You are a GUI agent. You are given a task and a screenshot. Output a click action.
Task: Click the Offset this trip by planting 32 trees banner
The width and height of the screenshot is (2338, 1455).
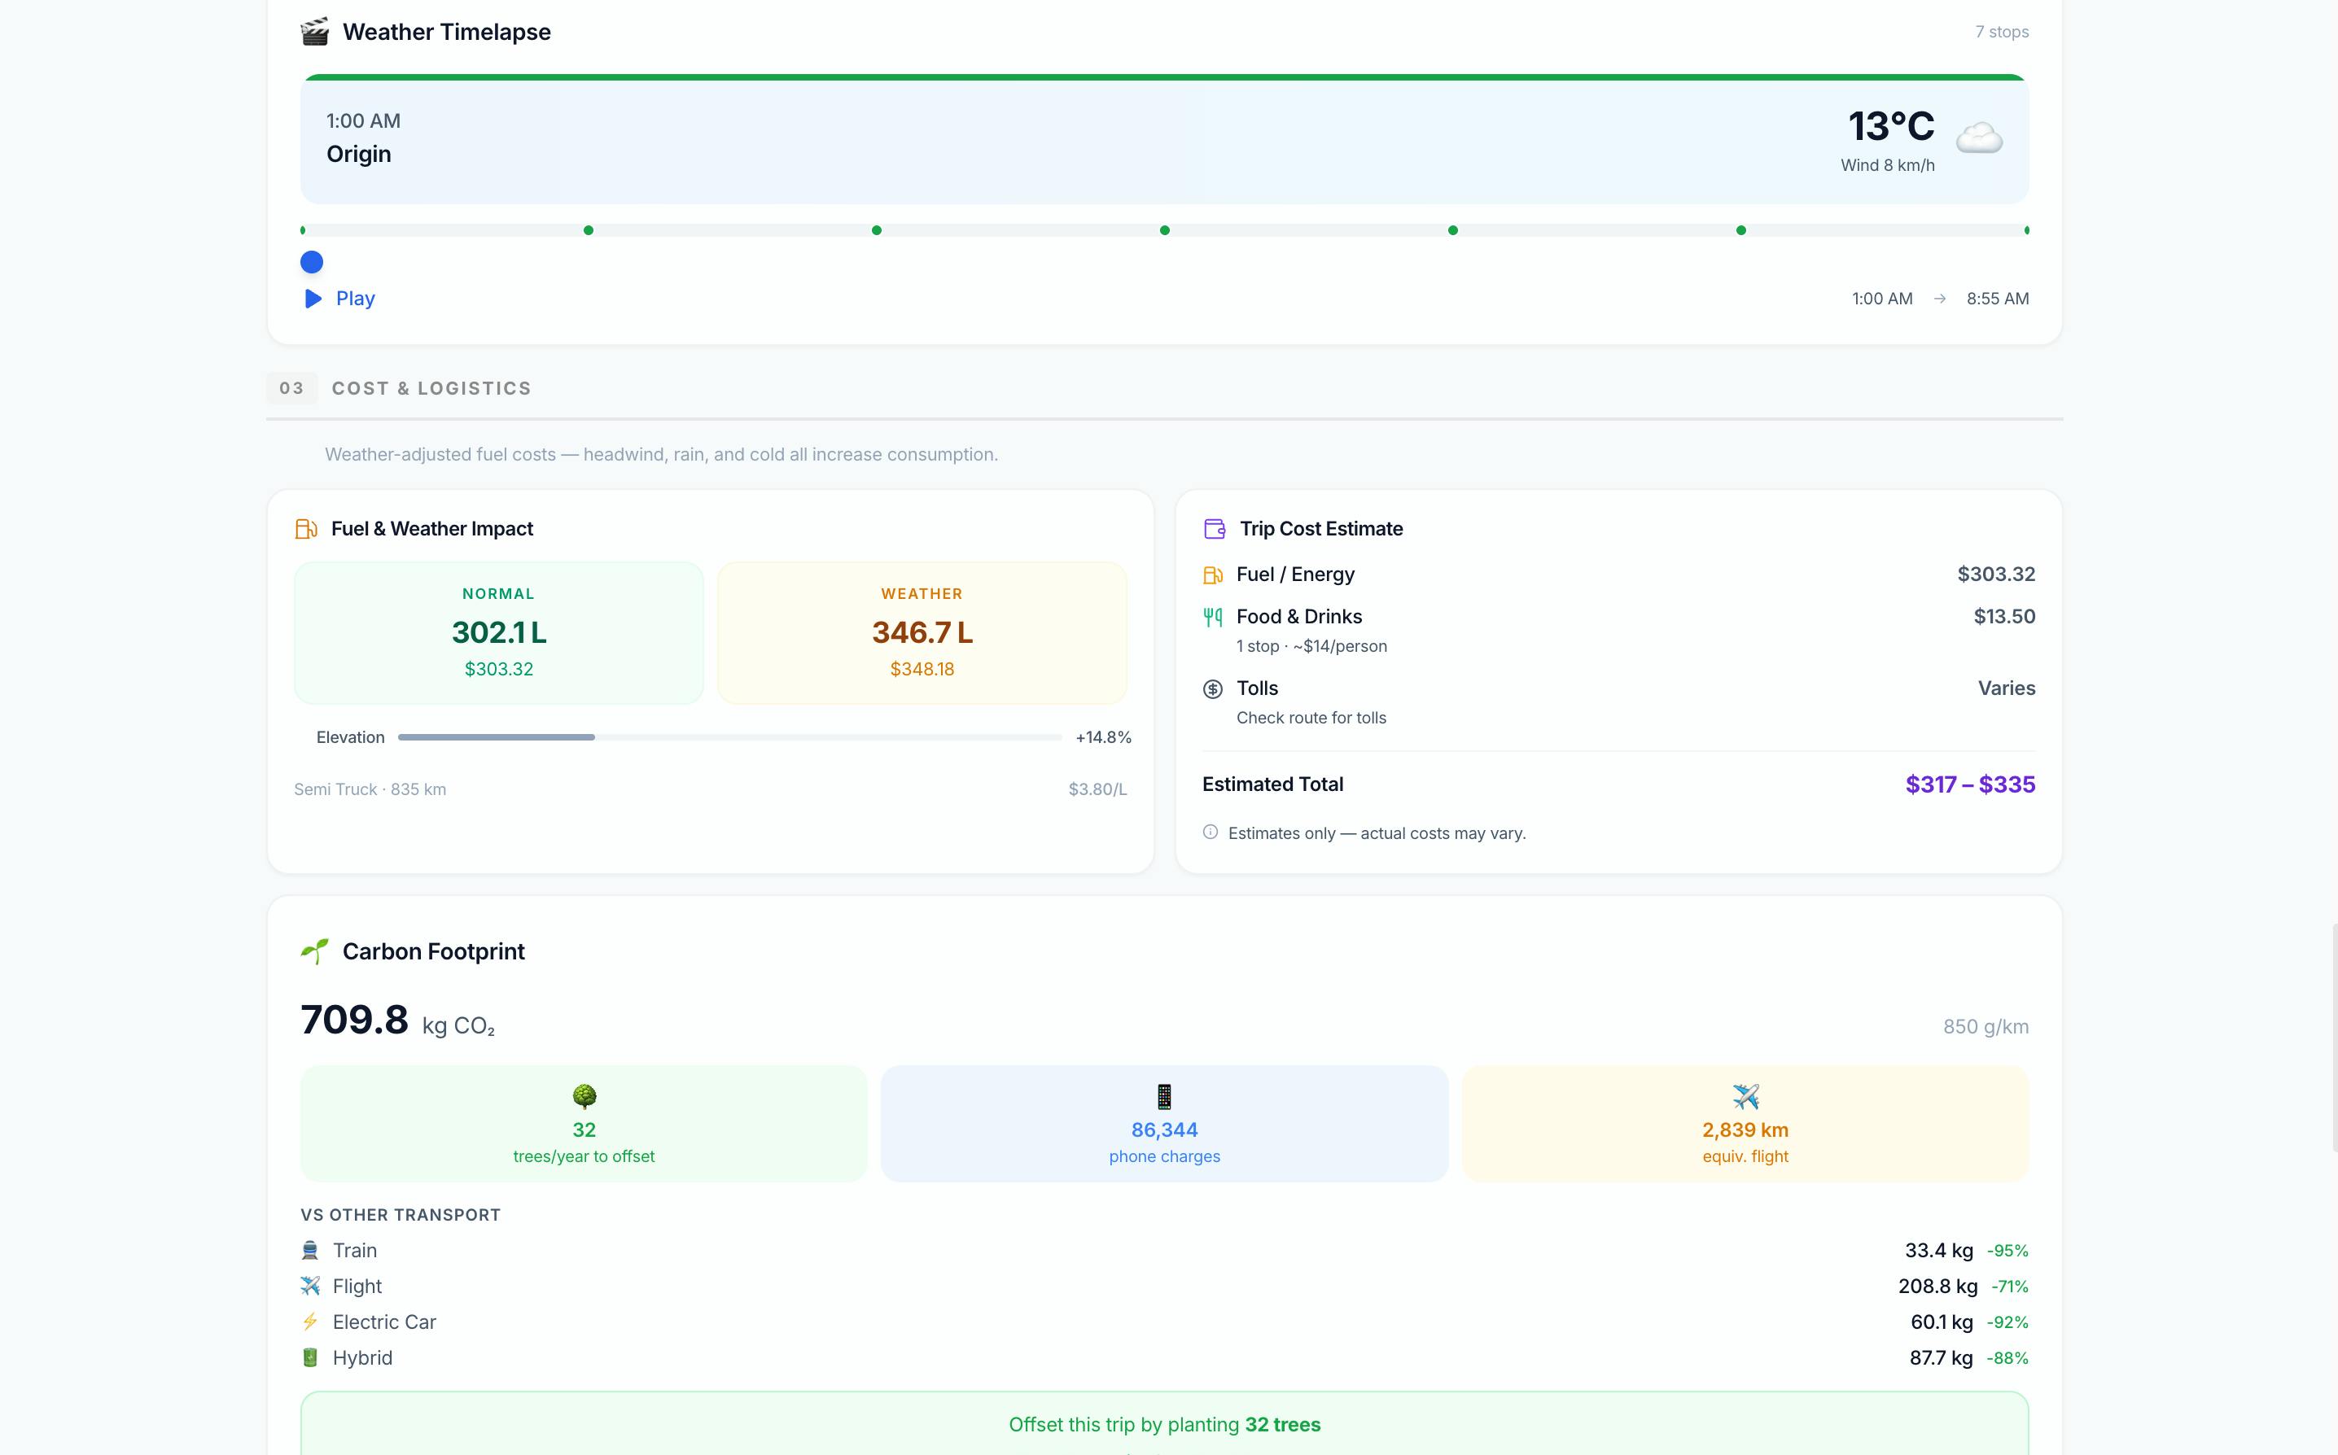click(x=1165, y=1423)
